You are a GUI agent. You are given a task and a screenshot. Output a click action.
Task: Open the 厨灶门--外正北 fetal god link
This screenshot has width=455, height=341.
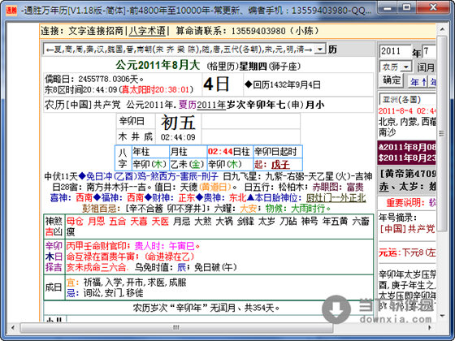[336, 198]
